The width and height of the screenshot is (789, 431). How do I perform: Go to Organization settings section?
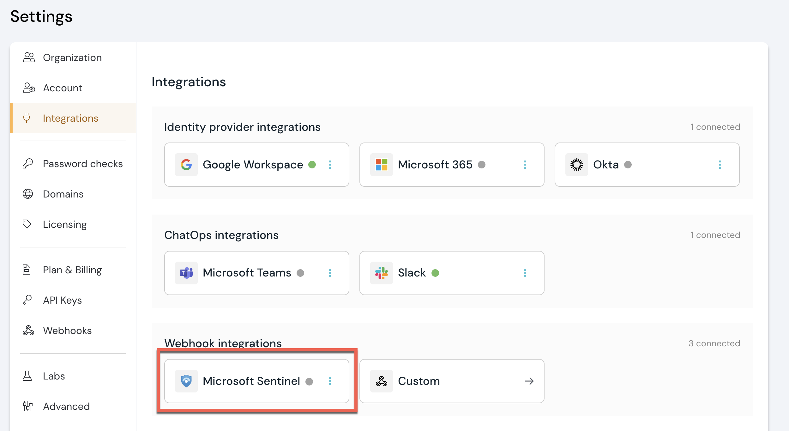pyautogui.click(x=72, y=58)
